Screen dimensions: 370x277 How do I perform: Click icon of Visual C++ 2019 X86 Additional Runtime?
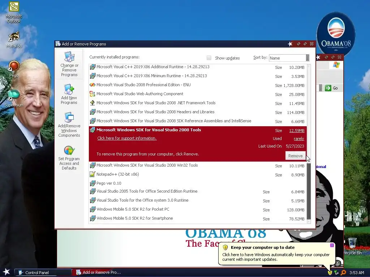coord(92,67)
